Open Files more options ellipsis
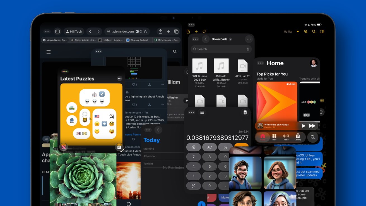This screenshot has height=206, width=366. pos(249,39)
